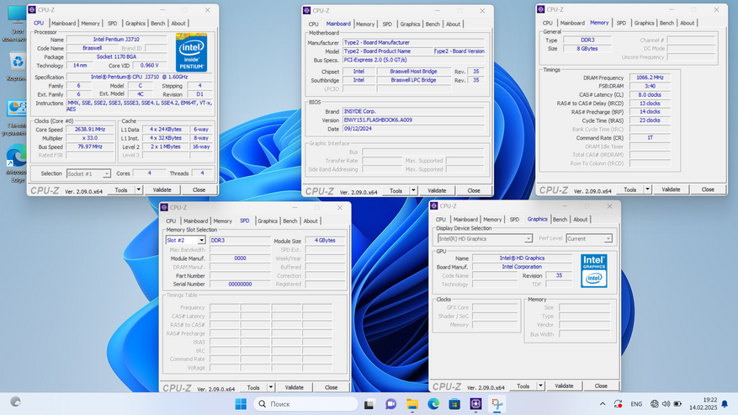Screen dimensions: 738x415
Task: Expand the Slot #2 memory slot dropdown
Action: 201,241
